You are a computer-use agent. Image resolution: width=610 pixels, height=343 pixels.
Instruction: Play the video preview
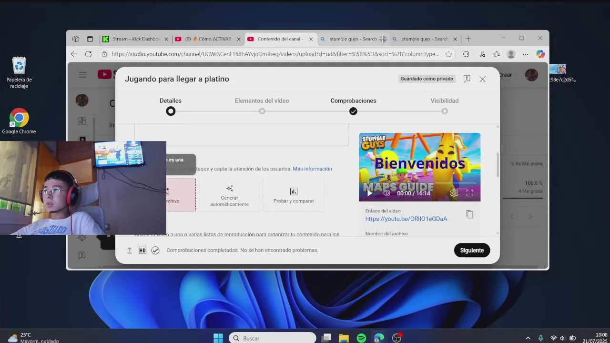pos(369,193)
